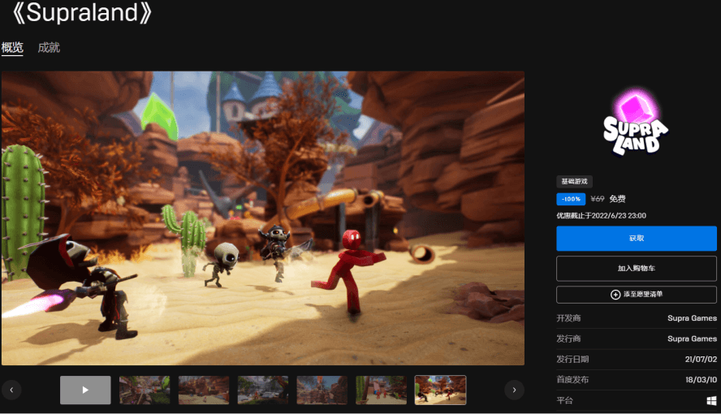Play the trailer video thumbnail
This screenshot has height=414, width=721.
coord(85,390)
